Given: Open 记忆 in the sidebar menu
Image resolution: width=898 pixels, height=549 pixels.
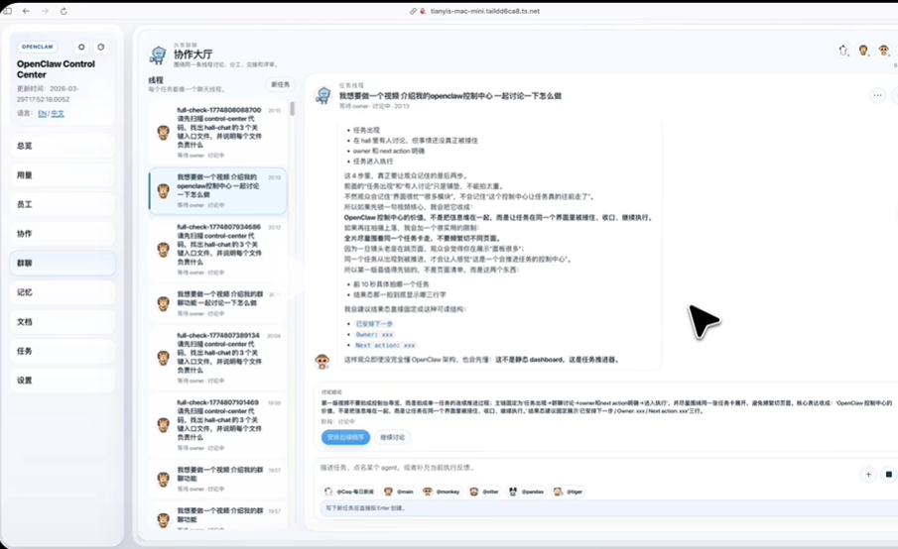Looking at the screenshot, I should pyautogui.click(x=63, y=292).
